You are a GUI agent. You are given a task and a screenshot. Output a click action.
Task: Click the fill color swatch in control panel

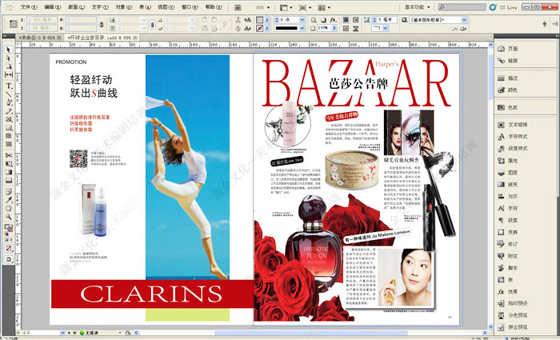tap(260, 20)
